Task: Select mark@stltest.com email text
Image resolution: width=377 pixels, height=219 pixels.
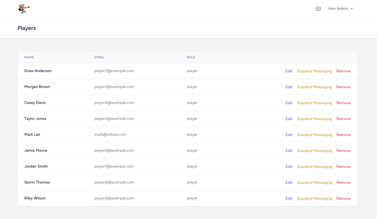Action: [x=110, y=134]
